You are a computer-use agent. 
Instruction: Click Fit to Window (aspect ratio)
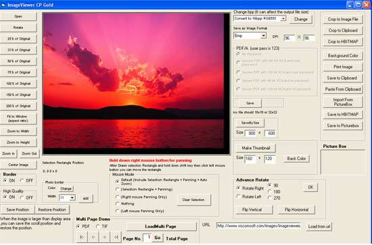pyautogui.click(x=18, y=119)
